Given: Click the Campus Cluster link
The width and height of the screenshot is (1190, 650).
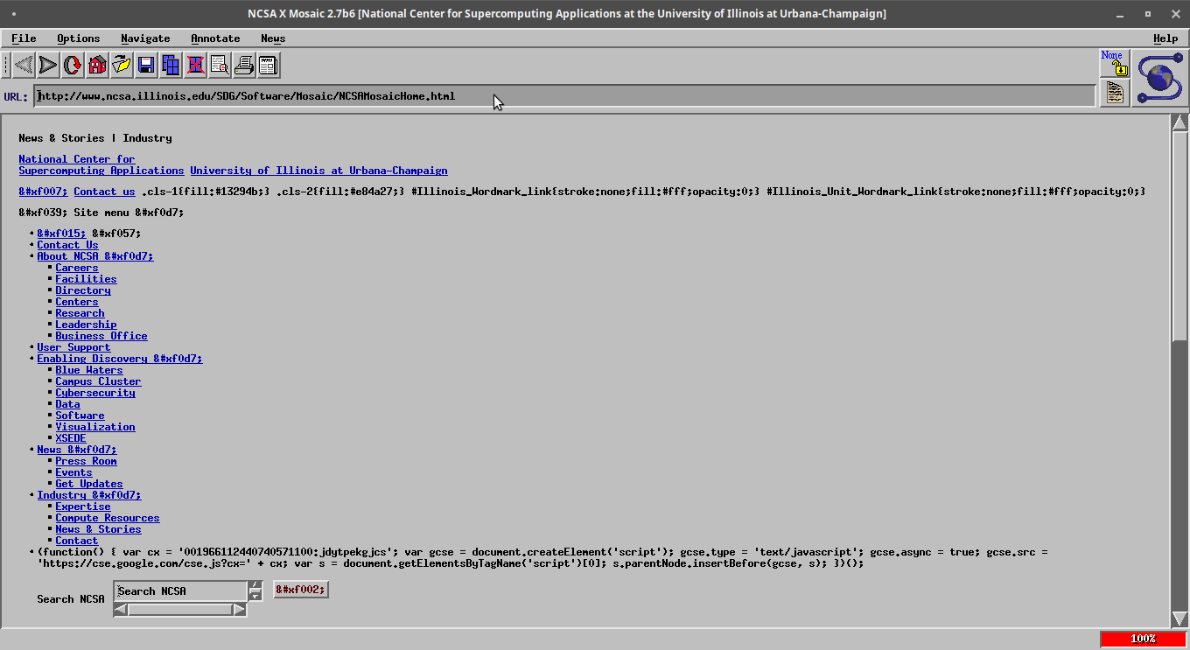Looking at the screenshot, I should coord(98,381).
